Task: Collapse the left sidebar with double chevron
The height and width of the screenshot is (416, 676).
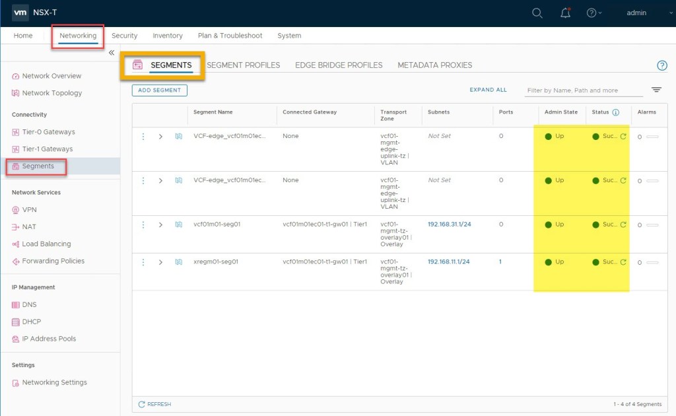Action: click(112, 53)
